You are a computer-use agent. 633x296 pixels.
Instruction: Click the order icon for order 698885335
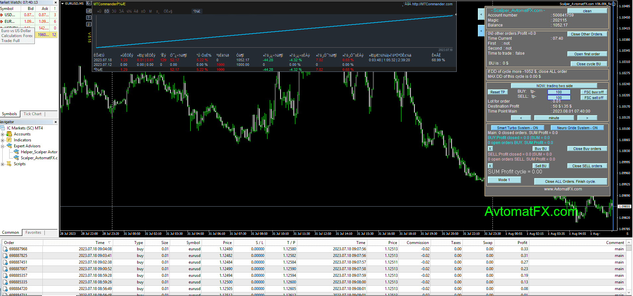pyautogui.click(x=5, y=282)
